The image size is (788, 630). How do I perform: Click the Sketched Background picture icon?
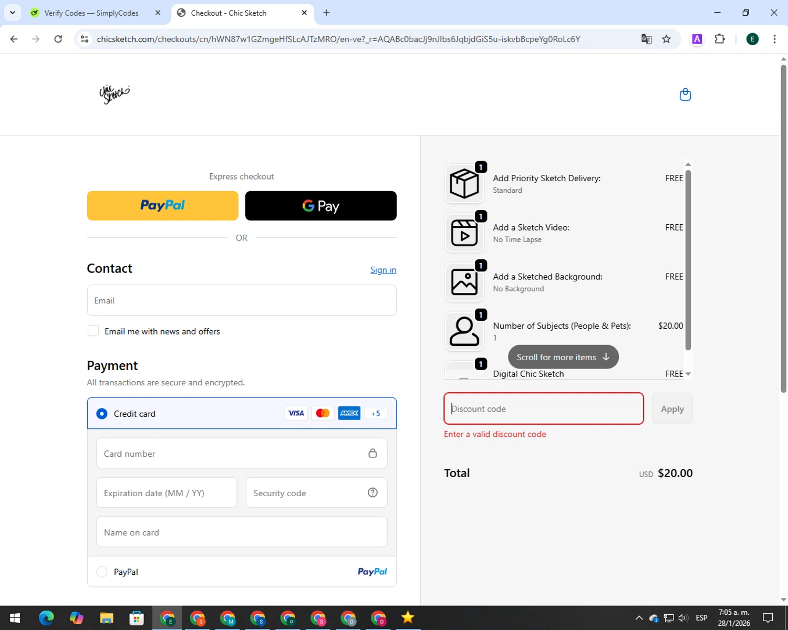tap(464, 282)
